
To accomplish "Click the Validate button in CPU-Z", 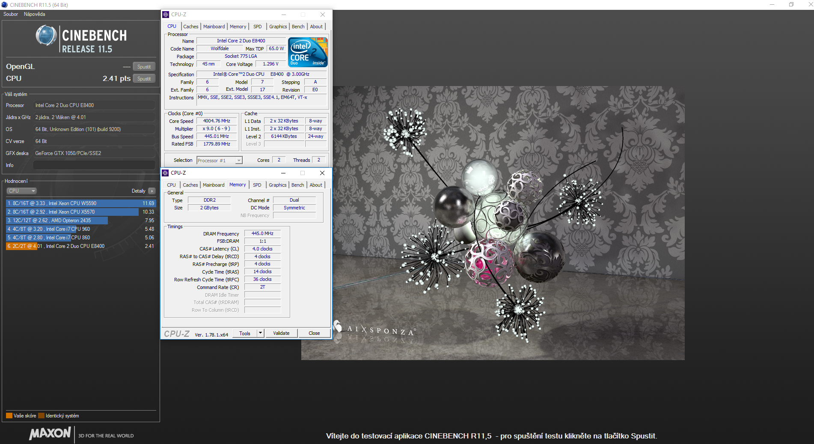I will tap(281, 333).
